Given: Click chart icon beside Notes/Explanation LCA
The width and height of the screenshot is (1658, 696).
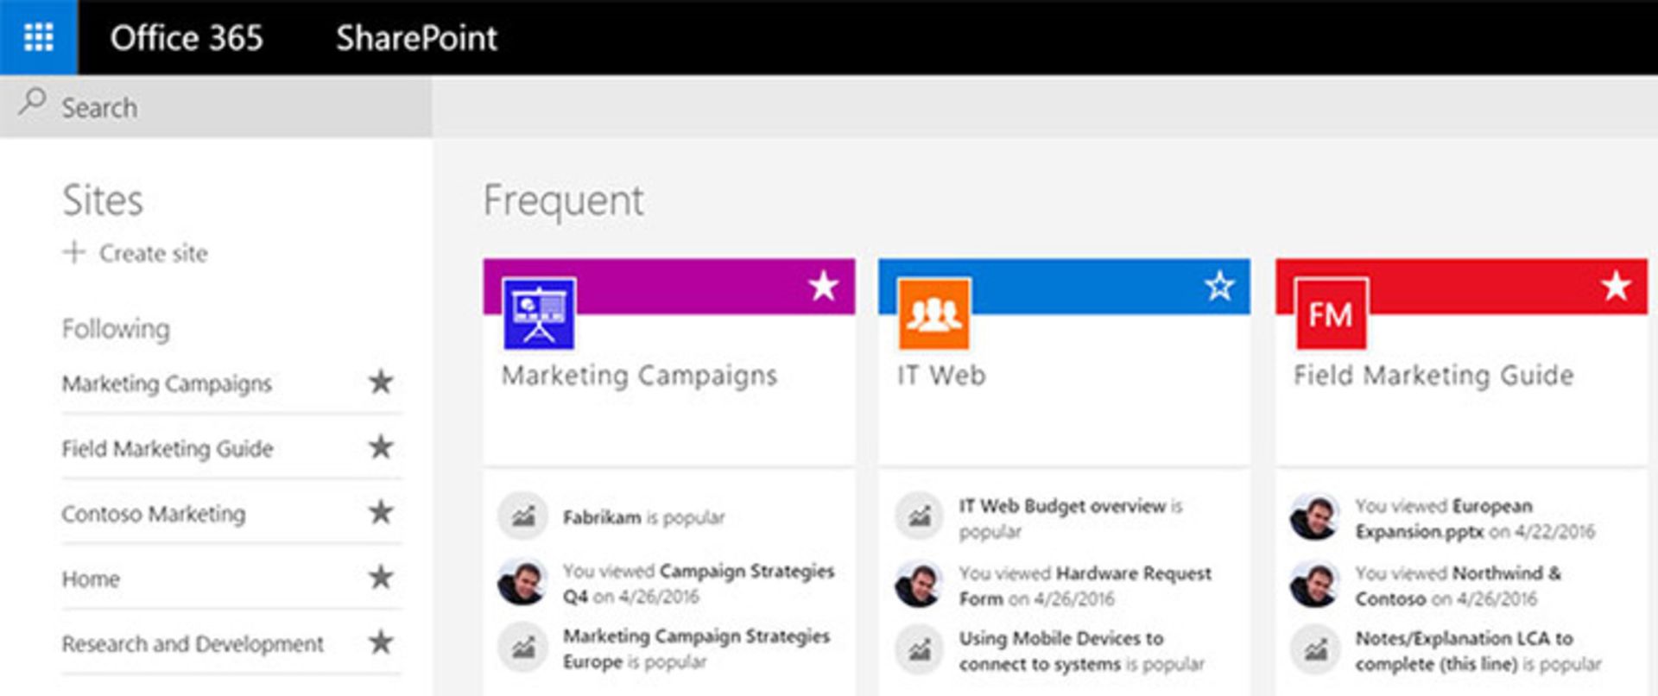Looking at the screenshot, I should click(1315, 649).
